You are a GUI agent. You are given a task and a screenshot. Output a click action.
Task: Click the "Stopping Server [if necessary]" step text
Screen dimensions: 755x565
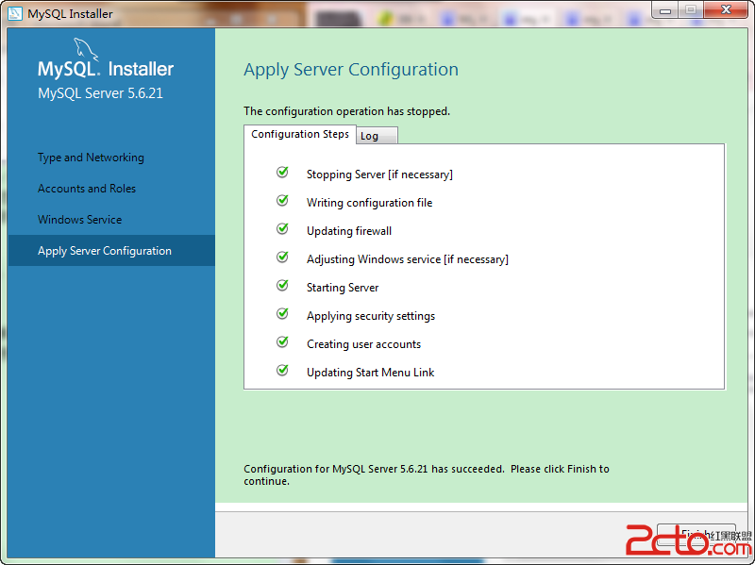(379, 174)
